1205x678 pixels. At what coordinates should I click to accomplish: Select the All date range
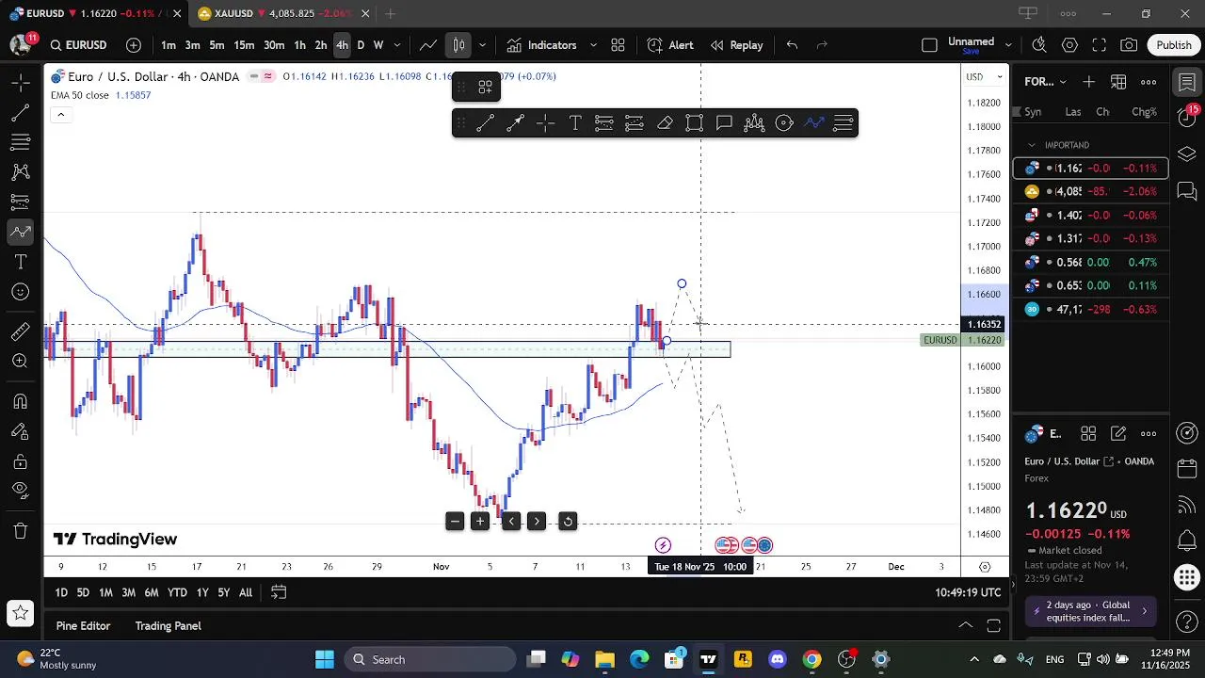click(246, 592)
